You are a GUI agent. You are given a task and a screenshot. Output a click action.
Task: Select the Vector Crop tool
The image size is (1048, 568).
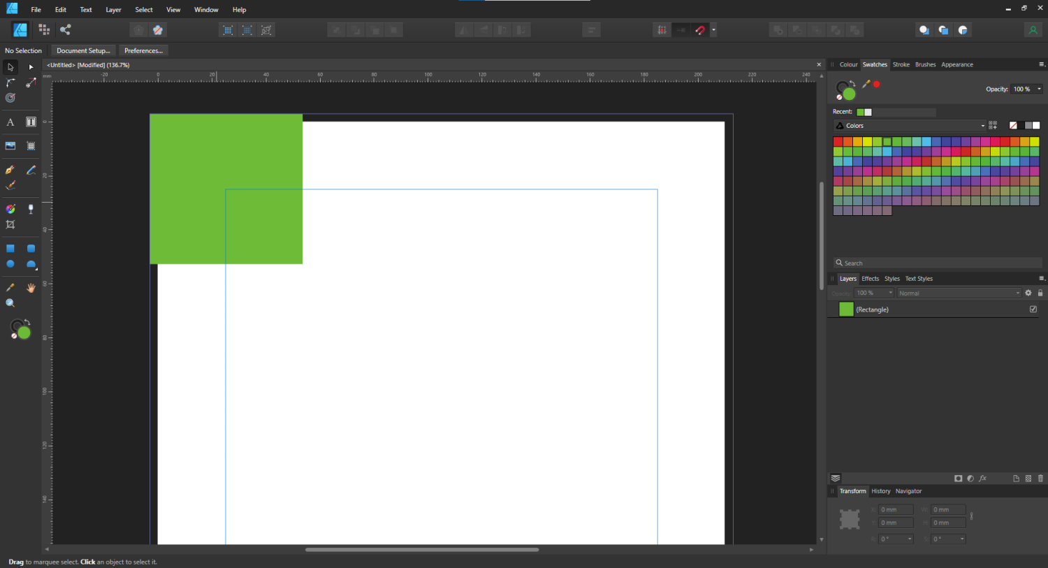(x=10, y=224)
